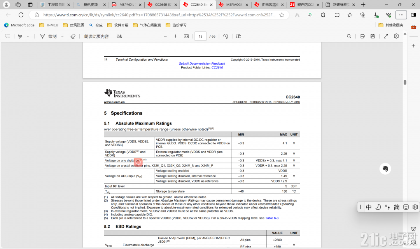Toggle IME 简 simplified/traditional mode
The image size is (420, 249).
click(x=396, y=207)
